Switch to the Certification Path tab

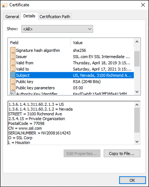pos(55,17)
